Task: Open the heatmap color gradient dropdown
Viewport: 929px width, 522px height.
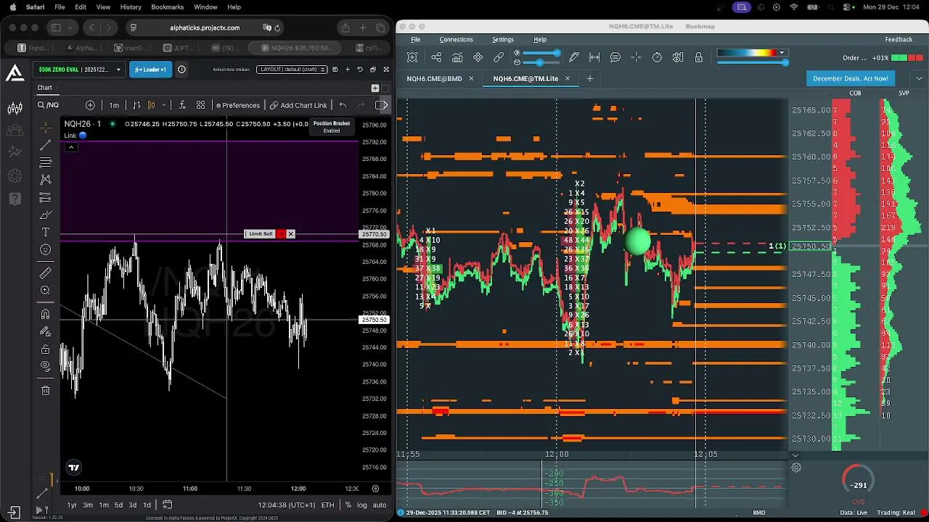Action: pyautogui.click(x=782, y=53)
